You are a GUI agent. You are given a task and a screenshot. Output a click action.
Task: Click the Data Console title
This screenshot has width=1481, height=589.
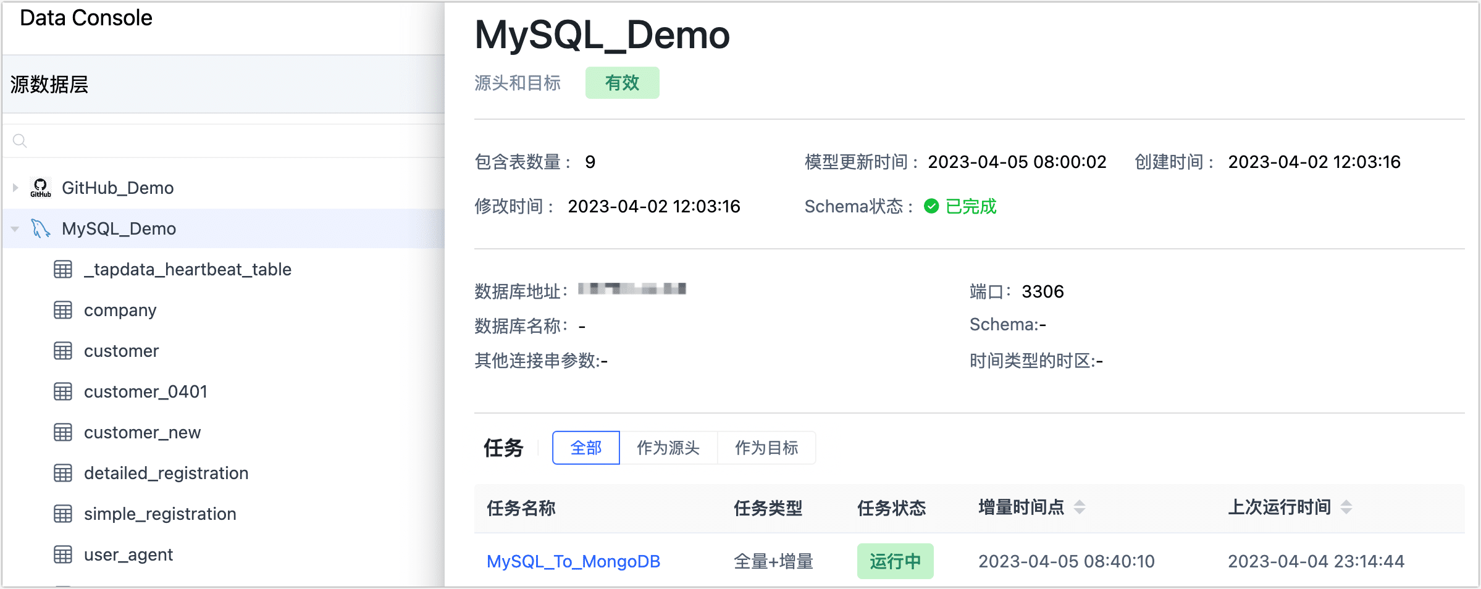[86, 18]
